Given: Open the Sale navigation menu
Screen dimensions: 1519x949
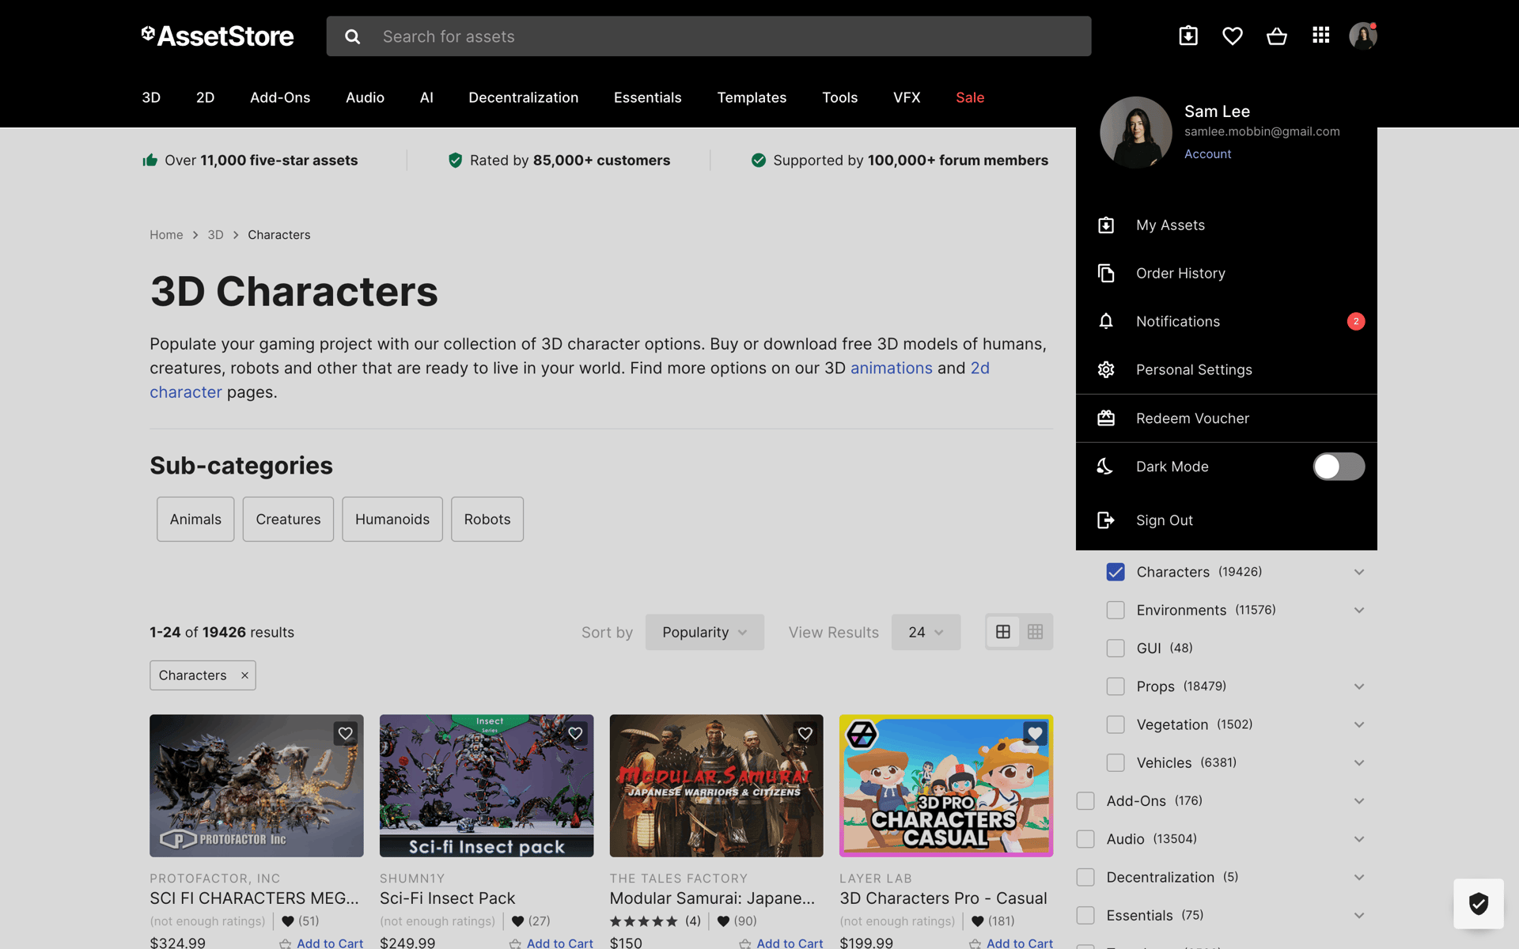Looking at the screenshot, I should 970,97.
